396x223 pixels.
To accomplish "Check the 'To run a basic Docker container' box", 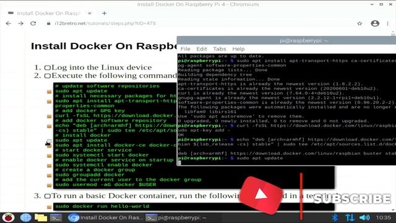I will click(x=47, y=196).
